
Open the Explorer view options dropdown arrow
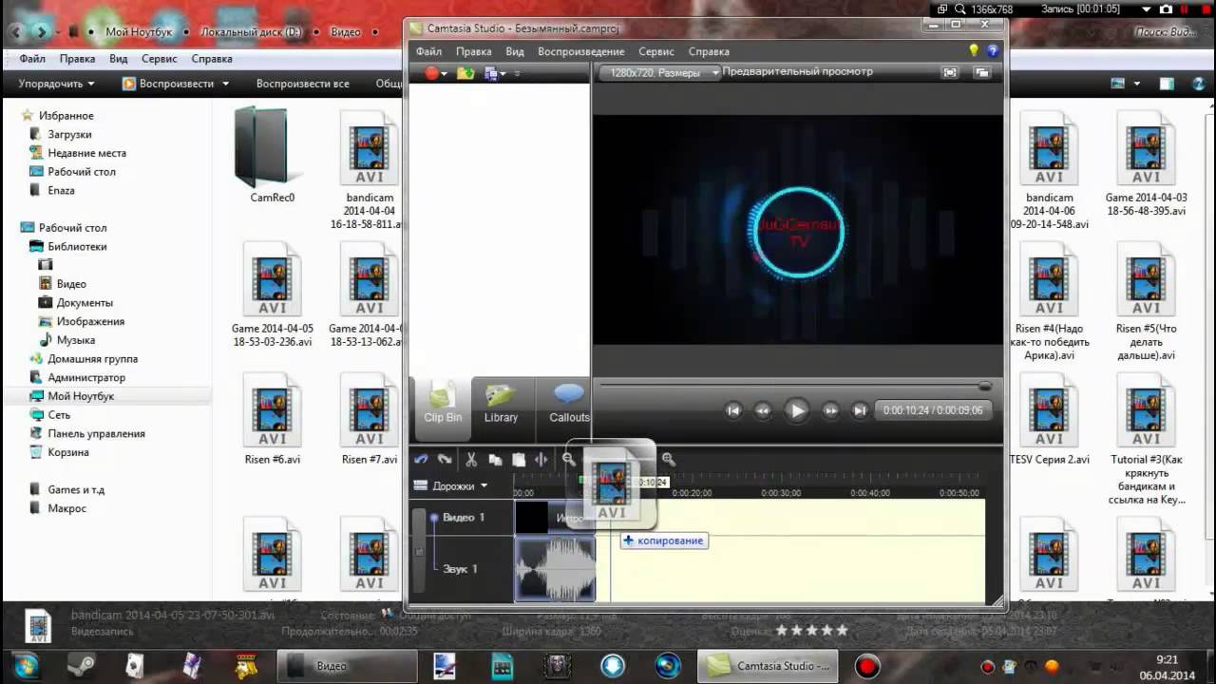tap(1137, 84)
